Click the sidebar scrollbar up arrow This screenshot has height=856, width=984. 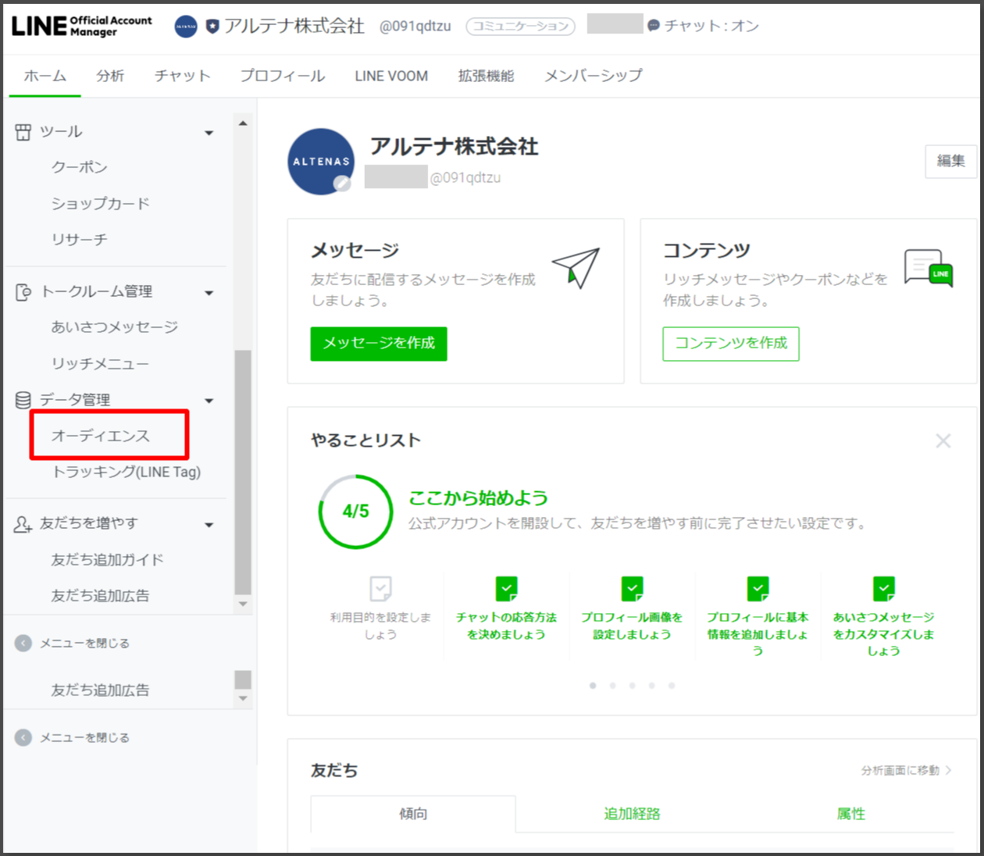click(243, 123)
